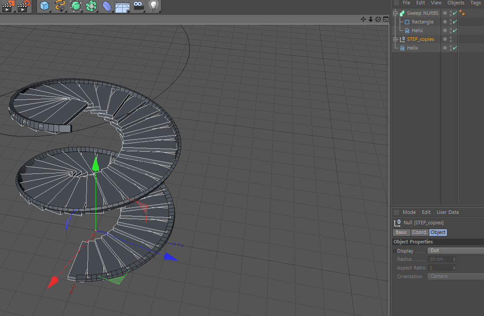Expand the STEP_copies hierarchy
The height and width of the screenshot is (316, 484).
[395, 39]
